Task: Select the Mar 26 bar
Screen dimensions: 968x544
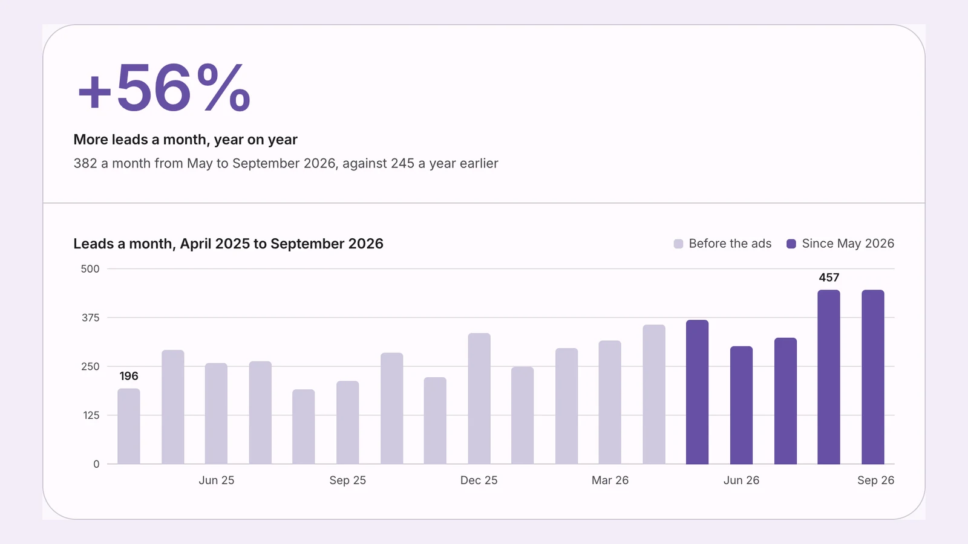Action: (x=610, y=403)
